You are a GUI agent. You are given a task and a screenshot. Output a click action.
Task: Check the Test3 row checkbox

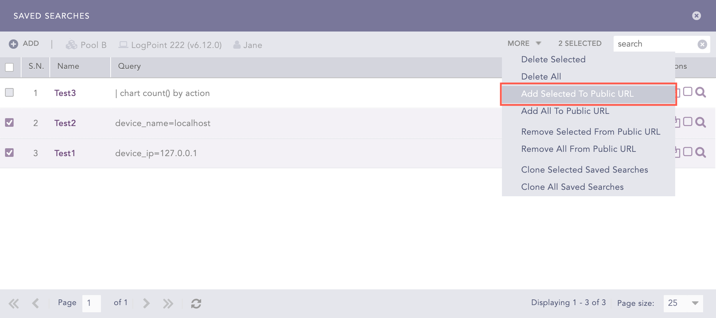tap(9, 92)
